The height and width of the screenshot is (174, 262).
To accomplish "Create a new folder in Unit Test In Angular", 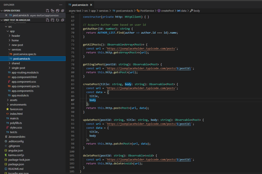I will [52, 20].
